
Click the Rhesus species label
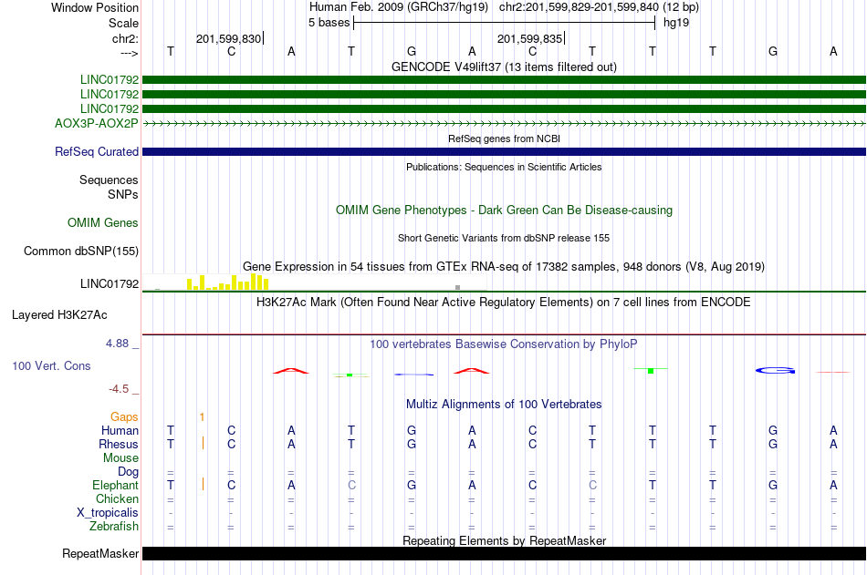[x=119, y=444]
